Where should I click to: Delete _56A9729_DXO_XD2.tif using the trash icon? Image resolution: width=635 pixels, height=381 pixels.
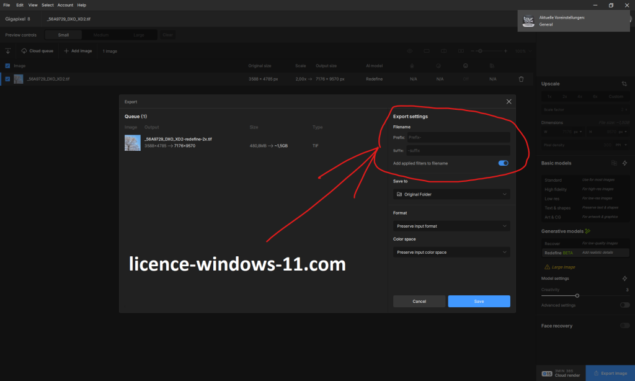coord(521,79)
